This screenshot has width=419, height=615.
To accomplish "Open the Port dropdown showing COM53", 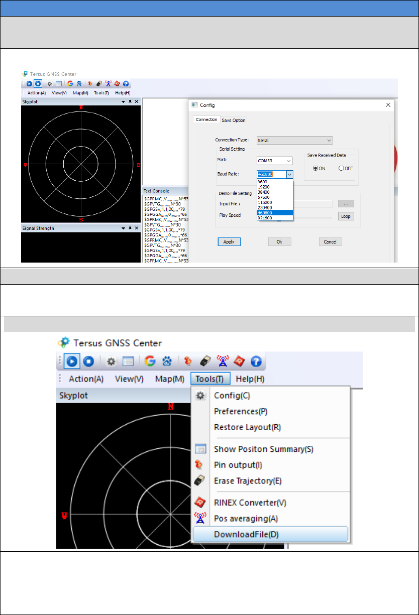I will (x=274, y=161).
